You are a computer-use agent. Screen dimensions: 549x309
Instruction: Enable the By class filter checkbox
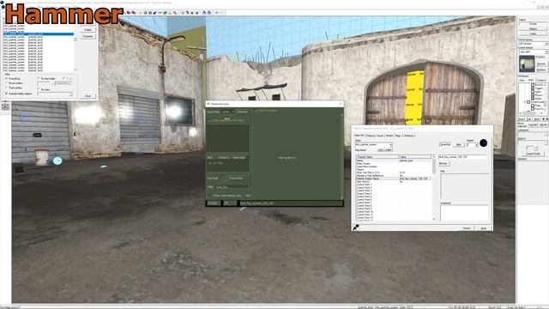click(x=38, y=89)
